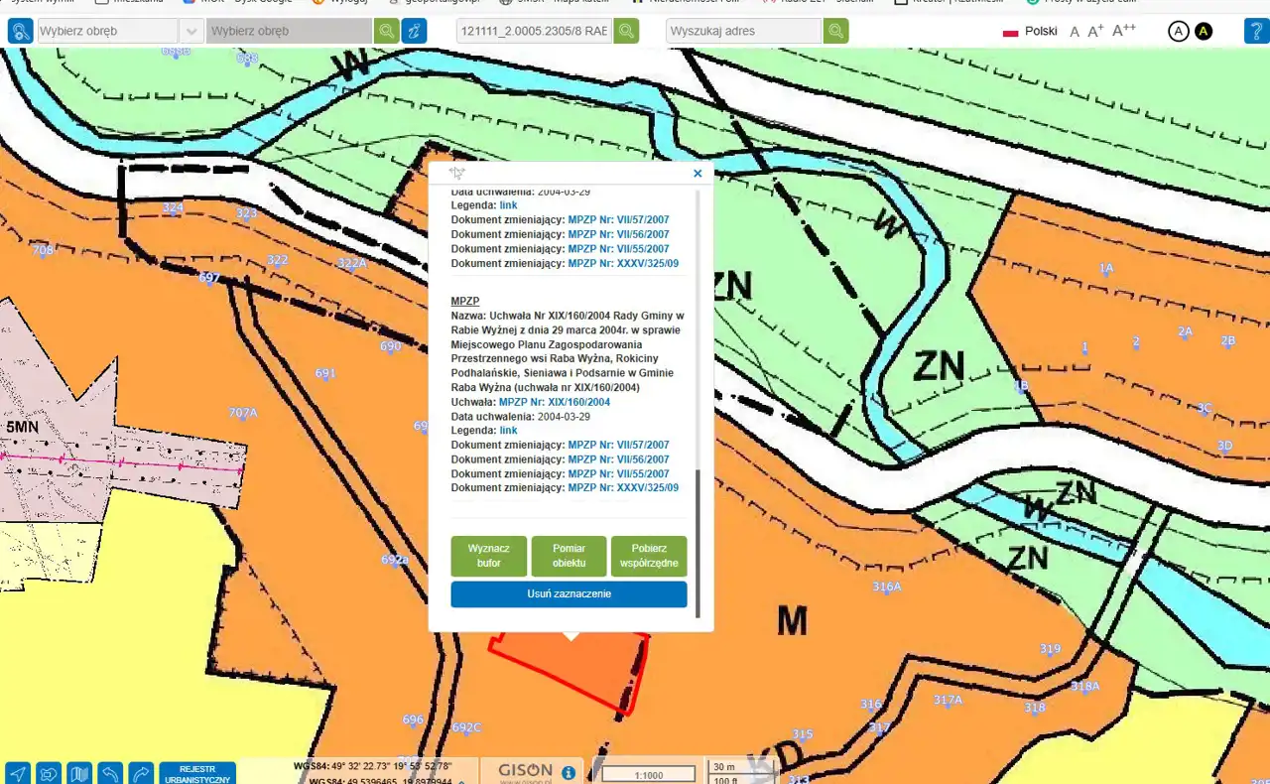1270x784 pixels.
Task: Click the undo previous view arrow
Action: [x=111, y=773]
